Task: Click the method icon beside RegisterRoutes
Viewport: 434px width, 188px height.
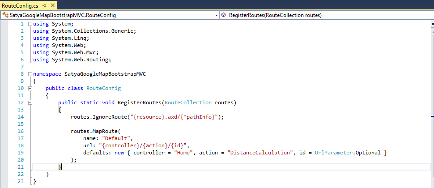Action: (224, 15)
